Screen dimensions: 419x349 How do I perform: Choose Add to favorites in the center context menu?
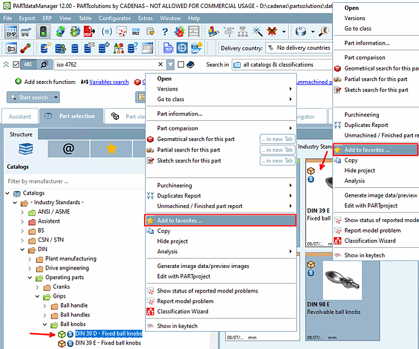tap(220, 220)
